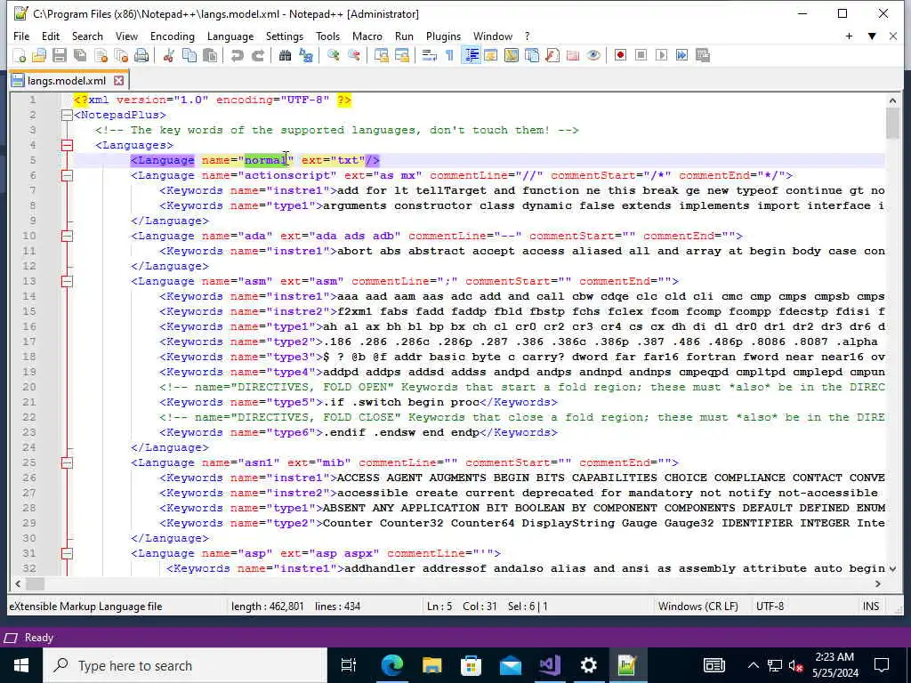
Task: Redo the edit via toolbar arrow
Action: coord(257,55)
